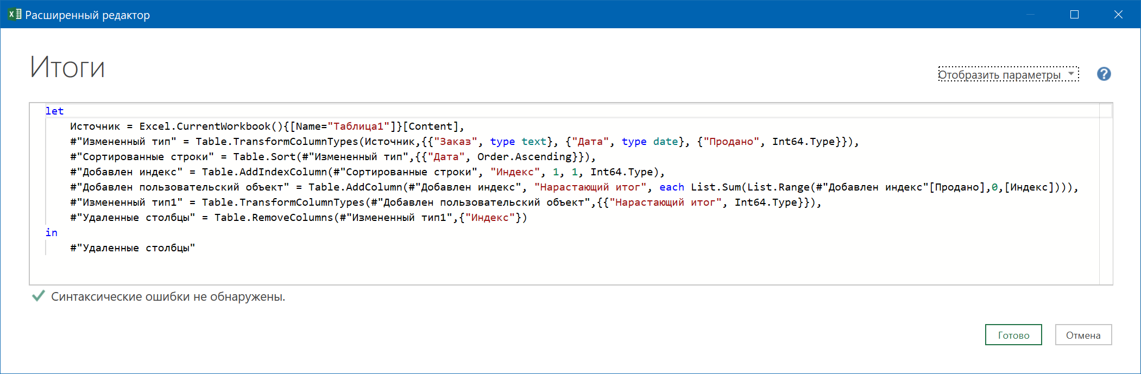This screenshot has width=1141, height=374.
Task: Cancel with the Отмена button
Action: click(x=1083, y=335)
